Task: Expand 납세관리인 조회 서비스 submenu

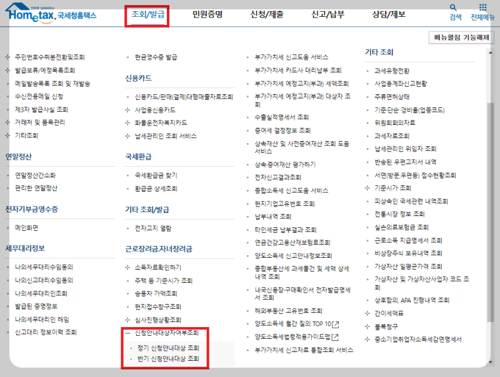Action: pos(127,136)
